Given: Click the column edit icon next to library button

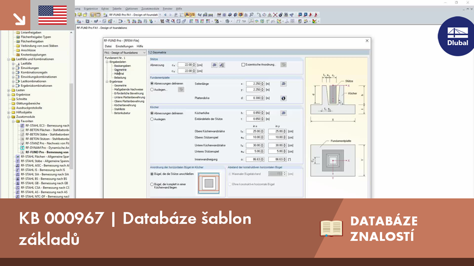Looking at the screenshot, I should [222, 65].
